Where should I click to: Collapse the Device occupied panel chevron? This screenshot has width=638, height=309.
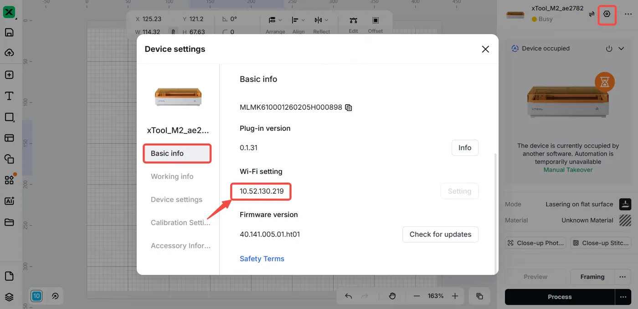[621, 48]
